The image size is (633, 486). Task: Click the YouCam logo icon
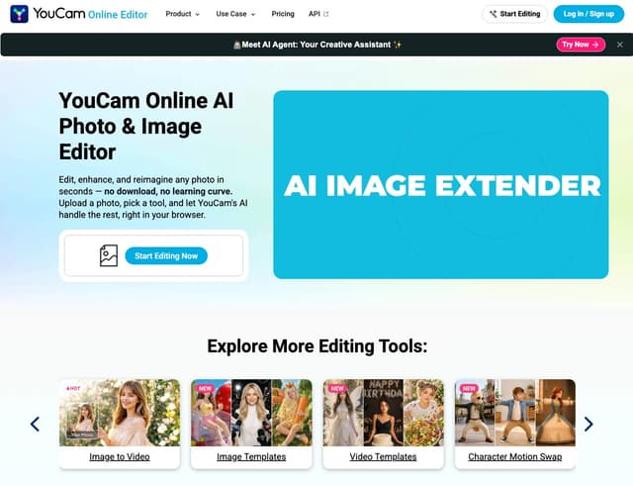pyautogui.click(x=19, y=14)
